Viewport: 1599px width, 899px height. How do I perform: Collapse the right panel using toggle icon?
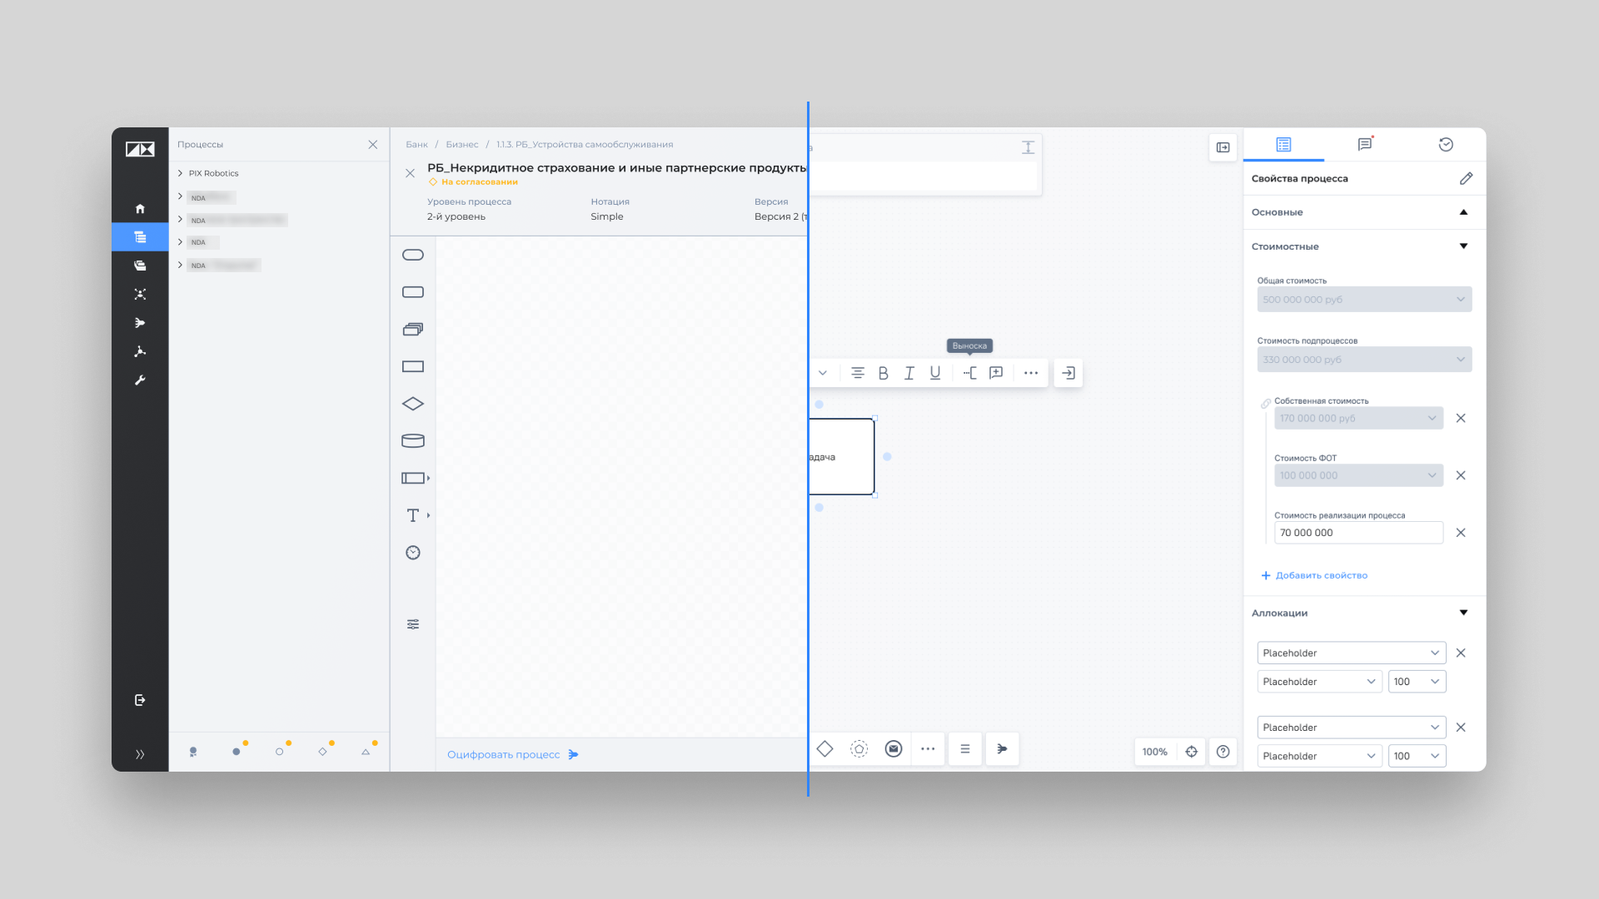tap(1223, 147)
